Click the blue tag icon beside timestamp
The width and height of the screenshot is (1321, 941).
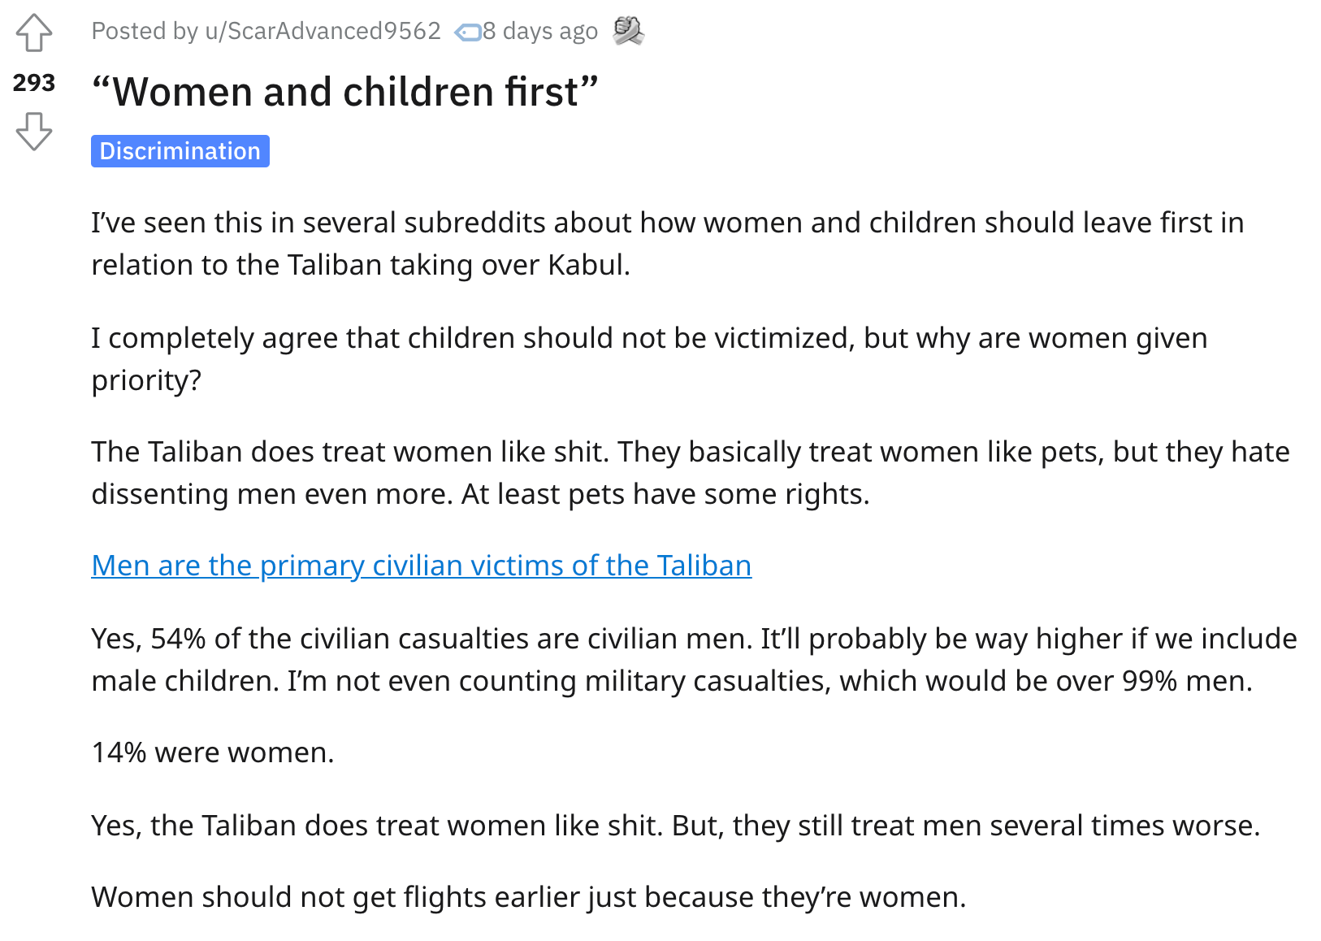click(x=468, y=32)
